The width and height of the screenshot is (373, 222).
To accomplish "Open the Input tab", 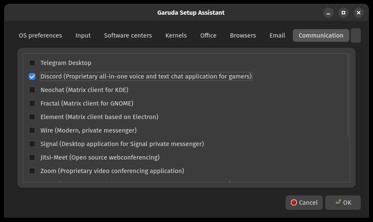I will coord(83,35).
